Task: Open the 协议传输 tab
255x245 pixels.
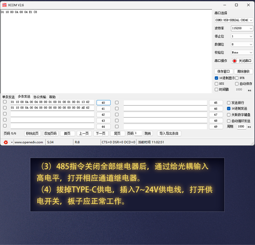Action: click(x=40, y=97)
